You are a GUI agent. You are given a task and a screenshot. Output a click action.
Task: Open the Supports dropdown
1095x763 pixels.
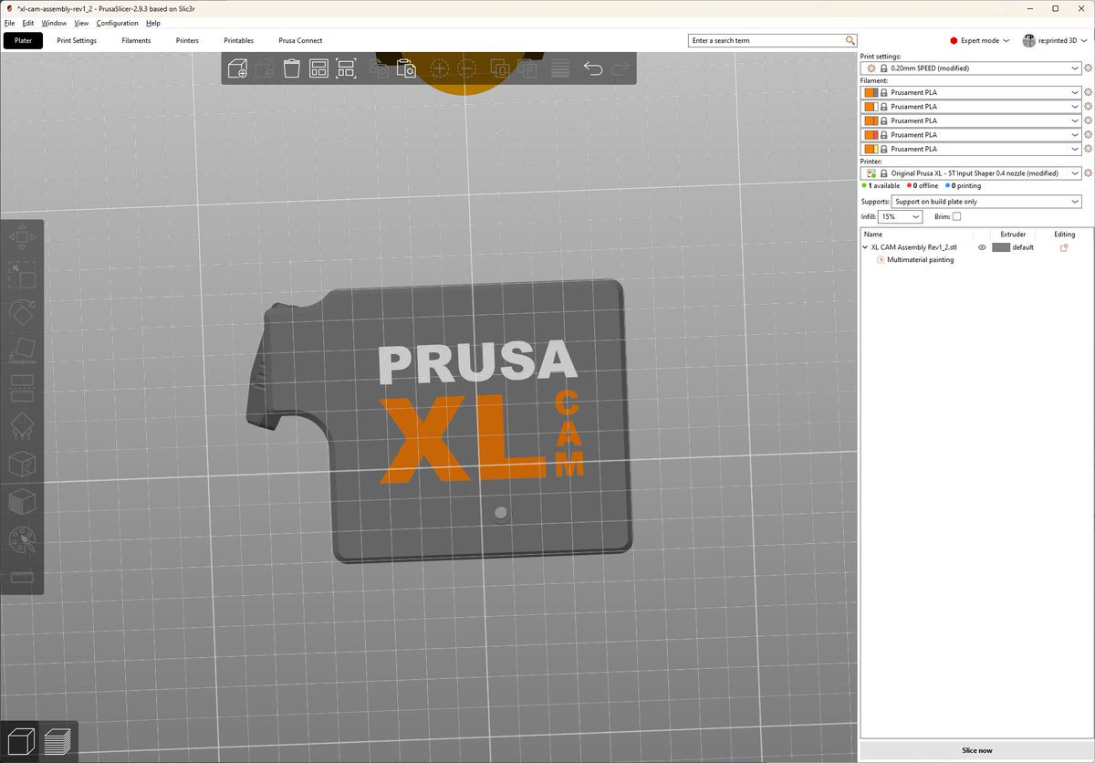tap(986, 202)
